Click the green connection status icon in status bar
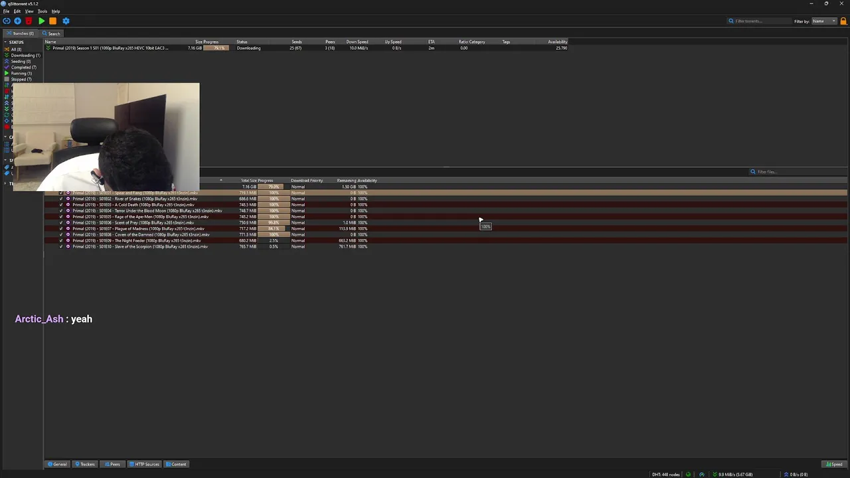850x478 pixels. tap(688, 475)
